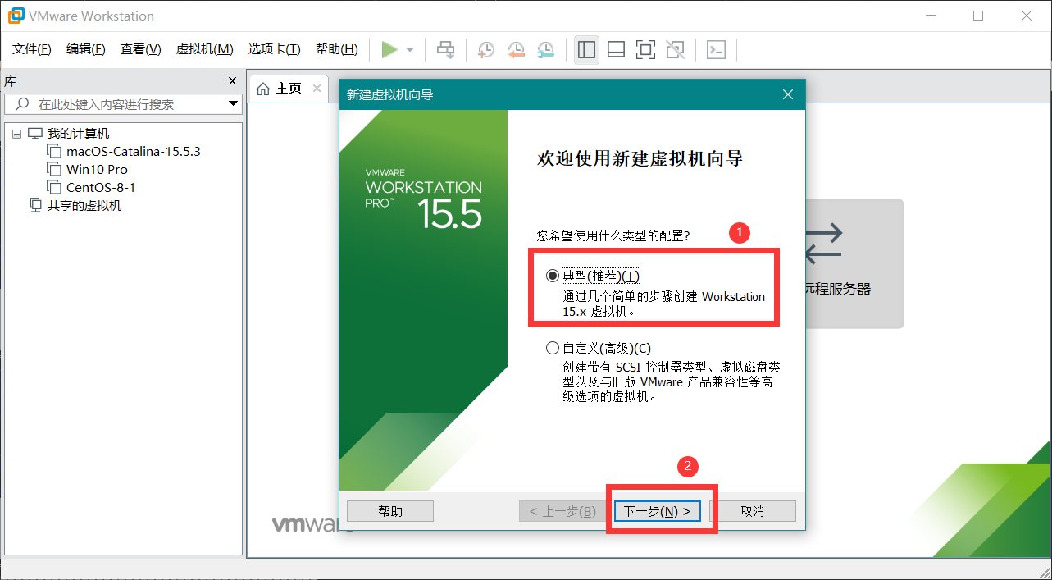
Task: Toggle the library sidebar view icon
Action: coord(586,50)
